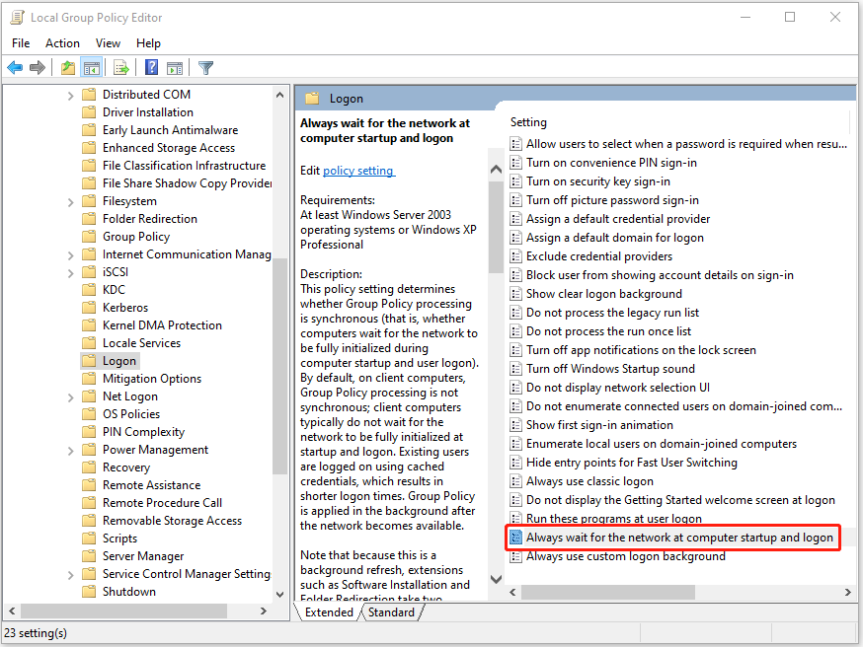Expand the Distributed COM tree node
Screen dimensions: 863x647
click(x=70, y=96)
